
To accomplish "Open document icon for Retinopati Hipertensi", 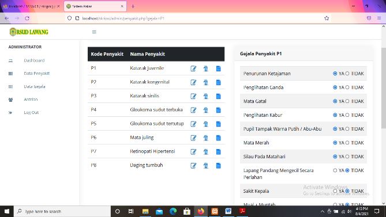I will tap(218, 152).
